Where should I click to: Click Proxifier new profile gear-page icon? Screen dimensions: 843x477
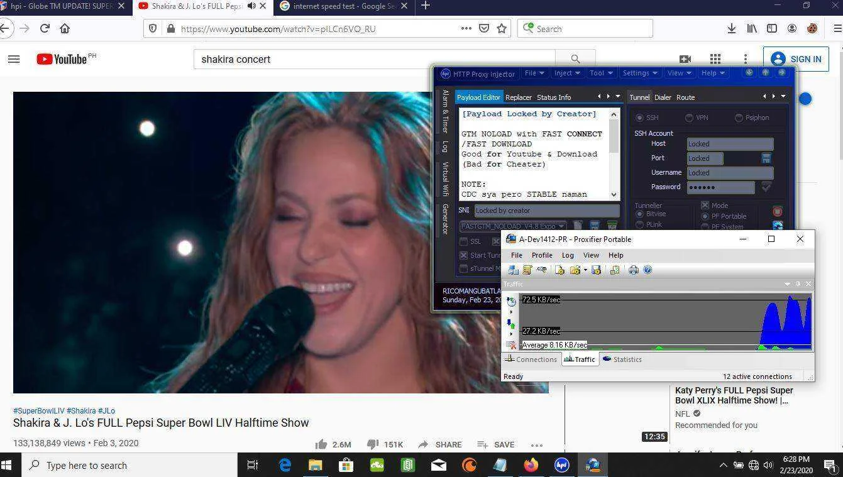click(x=559, y=270)
